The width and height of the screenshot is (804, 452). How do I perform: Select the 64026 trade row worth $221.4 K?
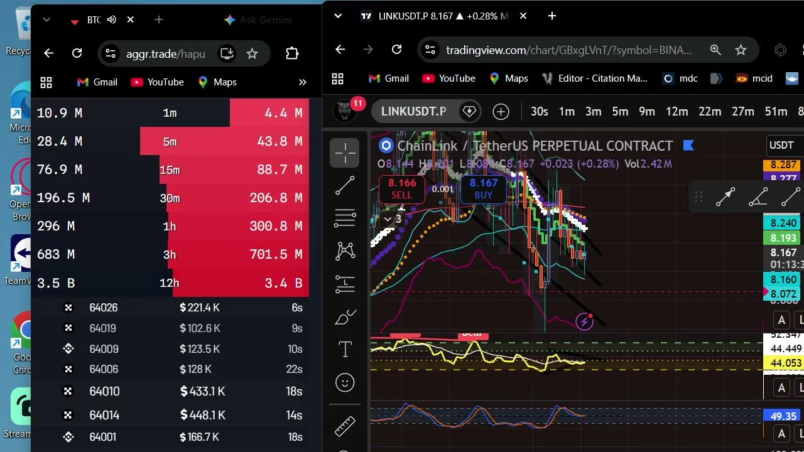(170, 308)
